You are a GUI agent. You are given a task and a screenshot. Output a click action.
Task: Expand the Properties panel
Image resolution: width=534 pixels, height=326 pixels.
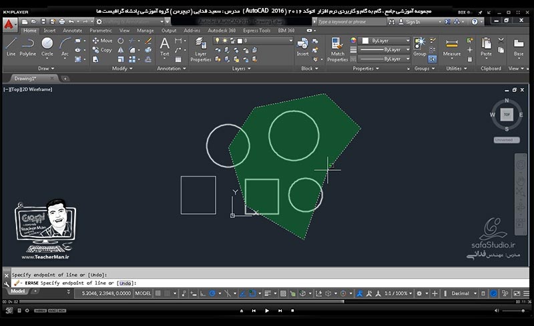(x=366, y=69)
